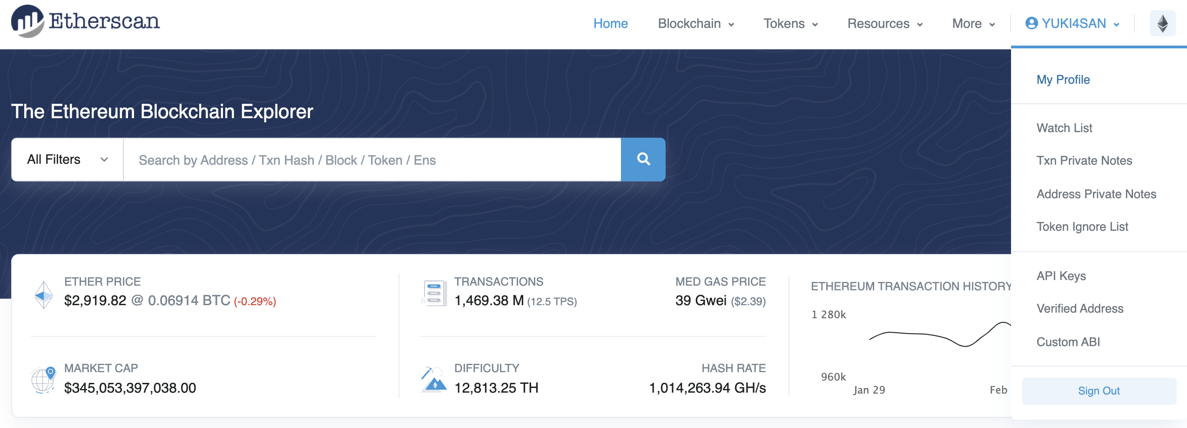This screenshot has width=1187, height=428.
Task: Click the ($2.39) gas cost text
Action: tap(749, 301)
